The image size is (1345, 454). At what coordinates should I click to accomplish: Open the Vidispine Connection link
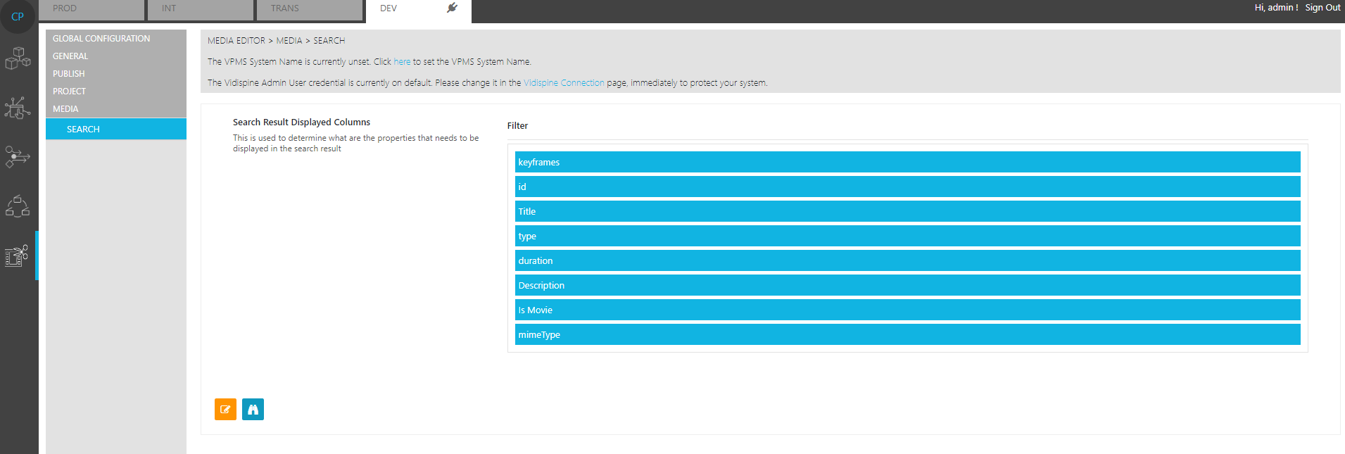564,83
